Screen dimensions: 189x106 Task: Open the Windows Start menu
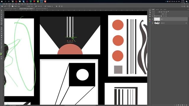point(2,1)
